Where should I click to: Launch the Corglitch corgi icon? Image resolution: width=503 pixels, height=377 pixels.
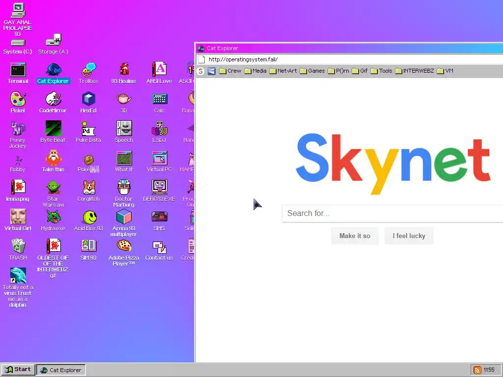point(88,191)
